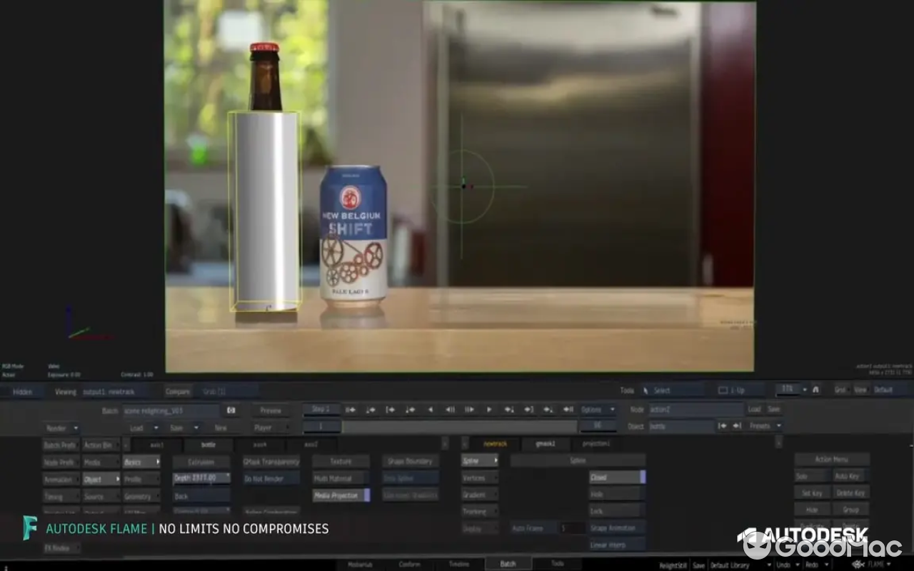The image size is (914, 571).
Task: Step forward one frame with transport icon
Action: [x=470, y=409]
